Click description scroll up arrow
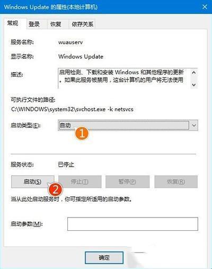 pyautogui.click(x=194, y=73)
